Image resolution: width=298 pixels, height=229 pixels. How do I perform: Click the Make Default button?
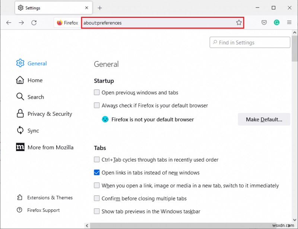point(264,119)
